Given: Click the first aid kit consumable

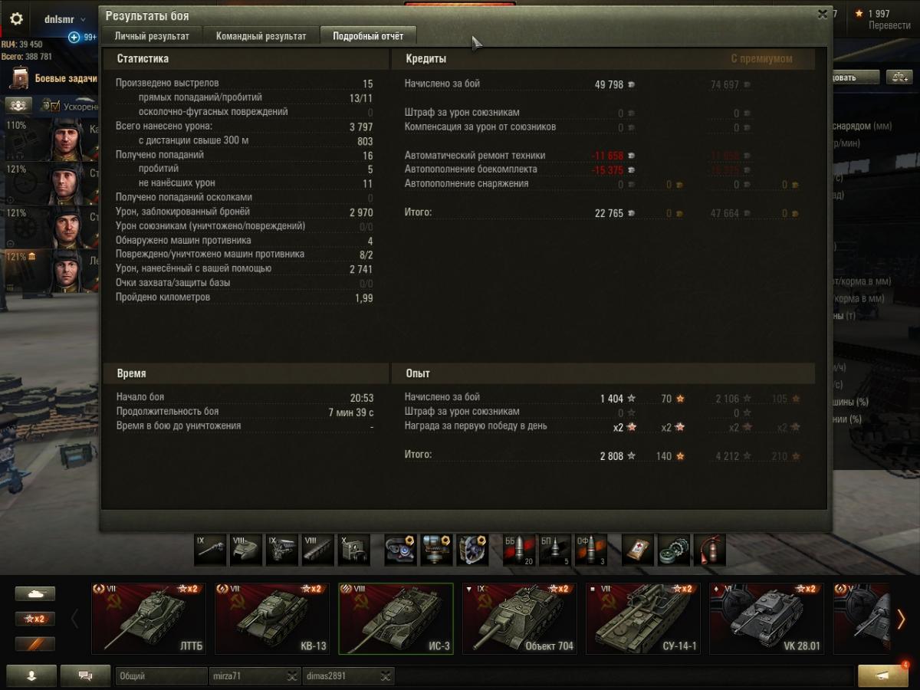Looking at the screenshot, I should tap(638, 550).
